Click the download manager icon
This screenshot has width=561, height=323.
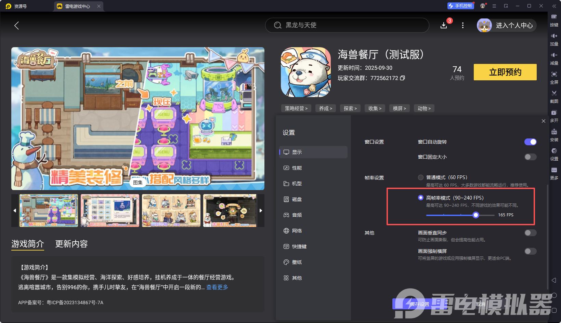(444, 25)
